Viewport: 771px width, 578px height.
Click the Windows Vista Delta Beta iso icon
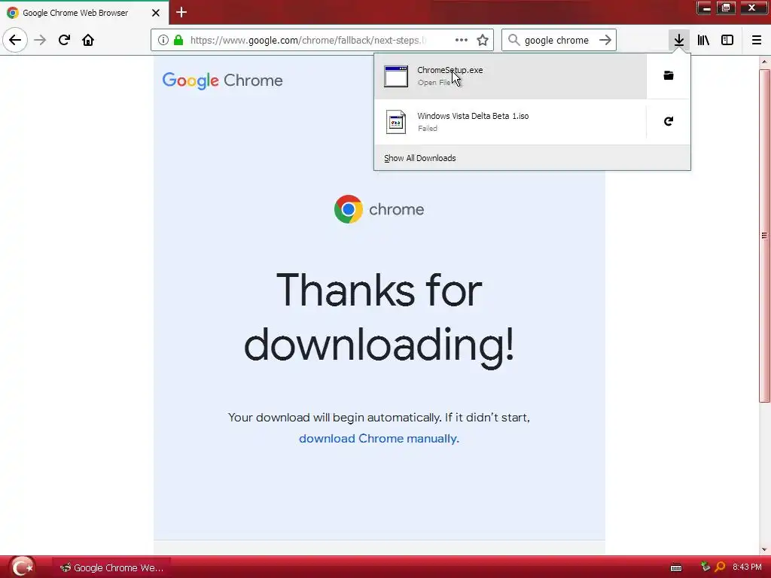[396, 122]
